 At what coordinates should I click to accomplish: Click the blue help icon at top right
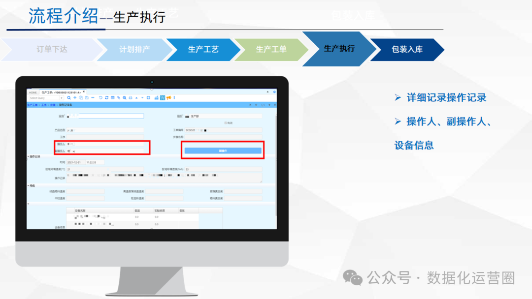274,92
